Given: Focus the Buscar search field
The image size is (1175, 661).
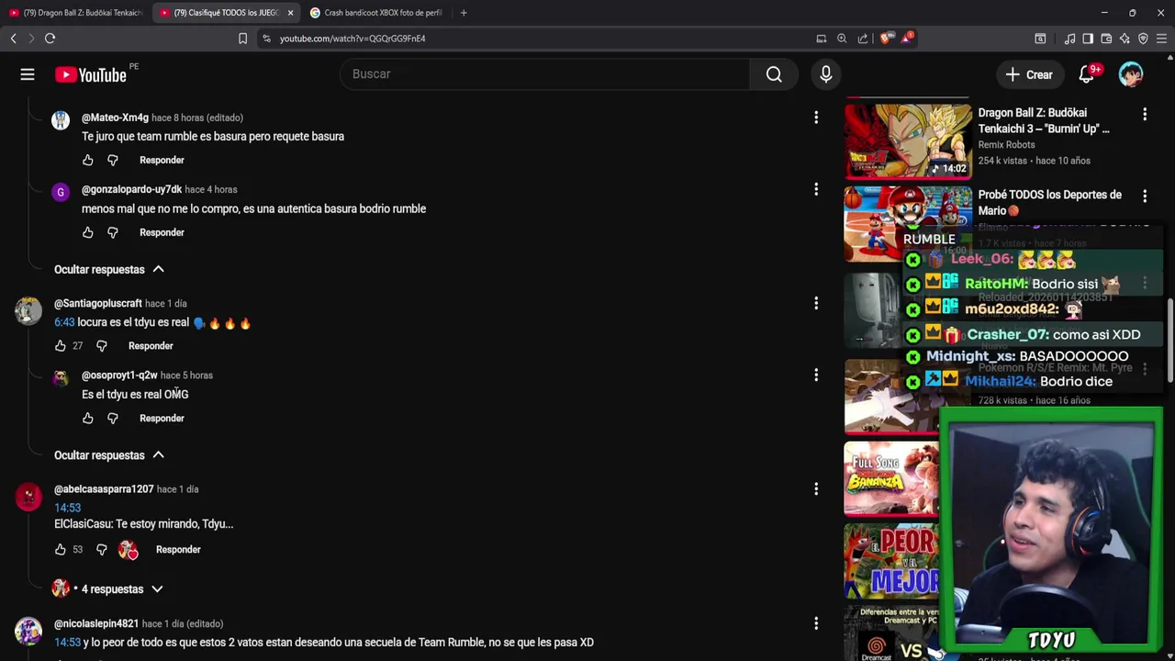Looking at the screenshot, I should coord(544,74).
